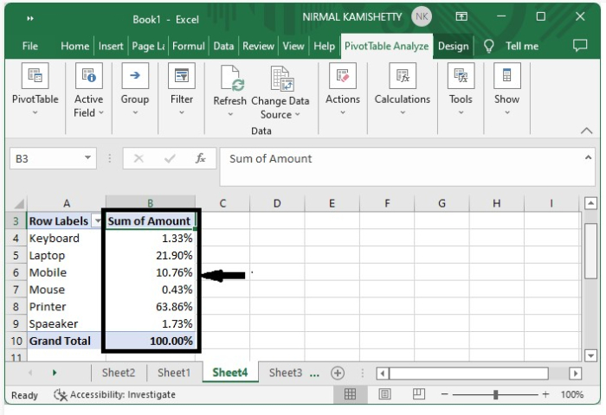The image size is (606, 415).
Task: Open the Name Box dropdown
Action: pos(87,158)
